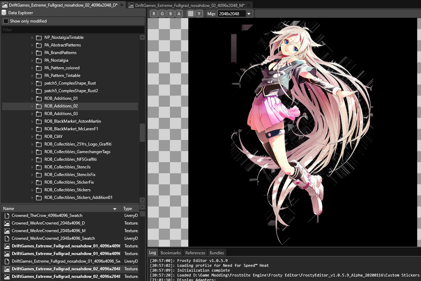Click the grid overlay icon in texture toolbar
Viewport: 421px width, 281px height.
point(190,14)
